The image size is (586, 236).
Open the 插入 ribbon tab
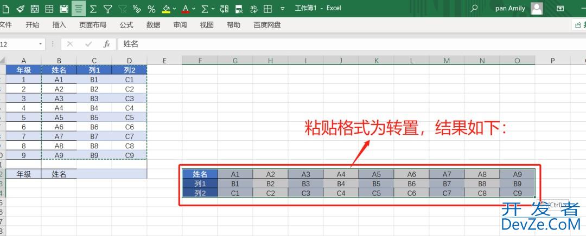(x=59, y=25)
